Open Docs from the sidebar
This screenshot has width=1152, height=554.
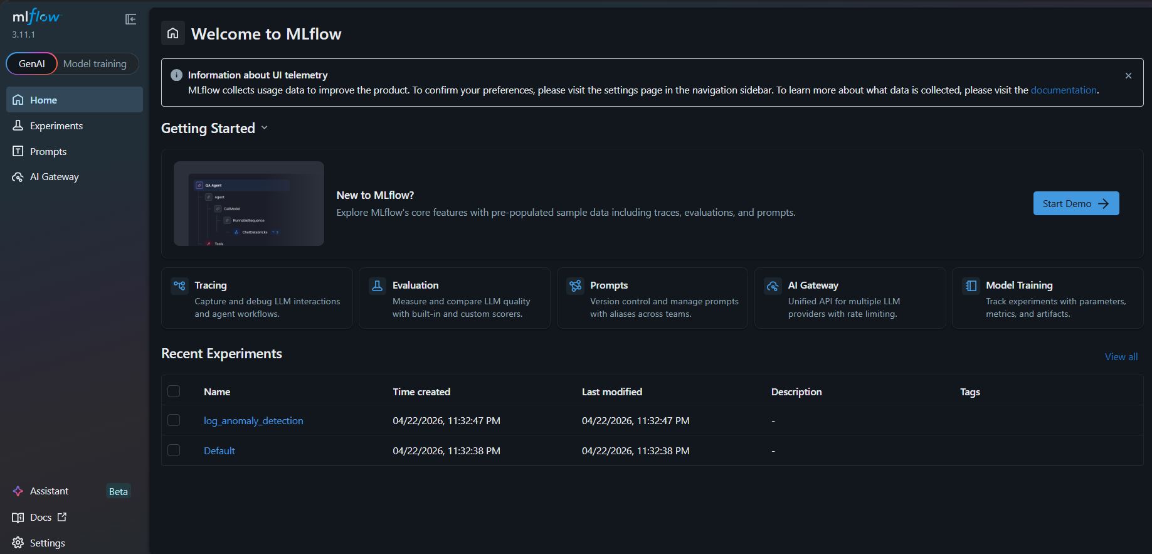click(x=75, y=518)
